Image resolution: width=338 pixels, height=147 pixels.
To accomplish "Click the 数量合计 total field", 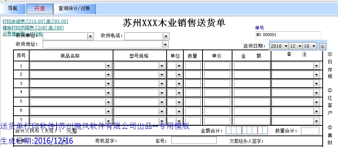I will click(x=310, y=131).
